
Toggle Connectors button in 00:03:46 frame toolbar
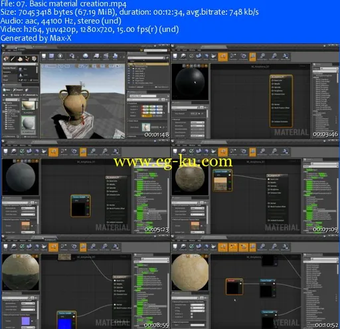pos(222,56)
